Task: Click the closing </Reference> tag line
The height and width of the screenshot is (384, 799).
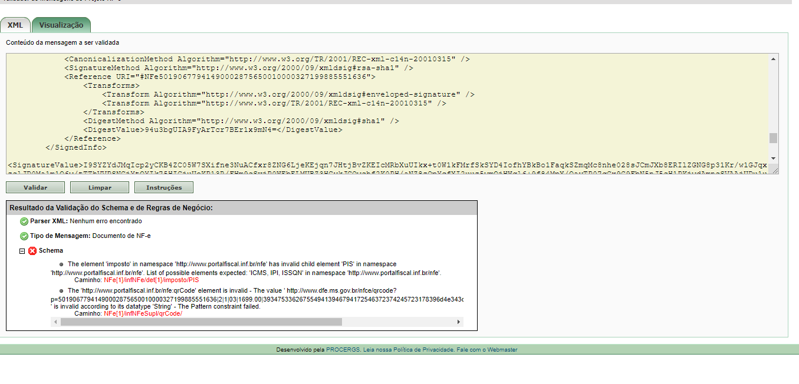Action: (93, 138)
